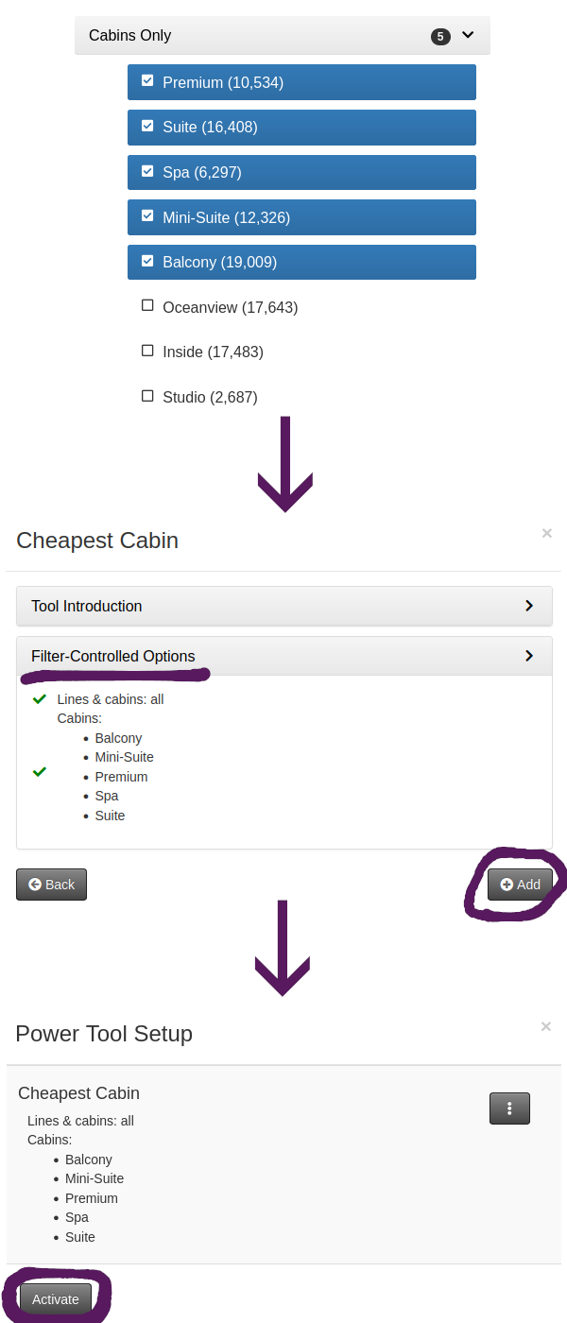Deselect the Balcony cabin filter
Image resolution: width=567 pixels, height=1323 pixels.
[147, 261]
